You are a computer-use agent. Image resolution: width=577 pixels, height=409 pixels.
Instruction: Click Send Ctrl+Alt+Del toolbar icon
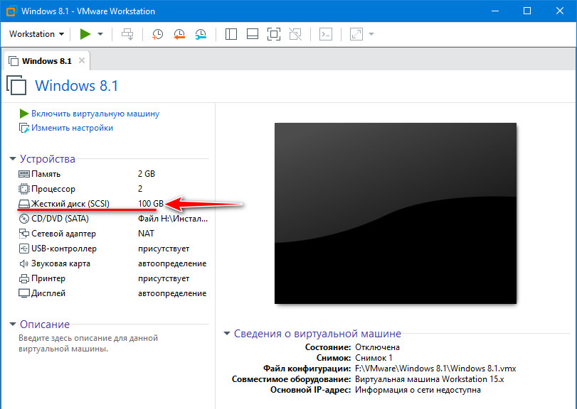click(127, 34)
